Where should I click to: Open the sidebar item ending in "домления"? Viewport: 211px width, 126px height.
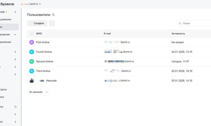tap(6, 42)
